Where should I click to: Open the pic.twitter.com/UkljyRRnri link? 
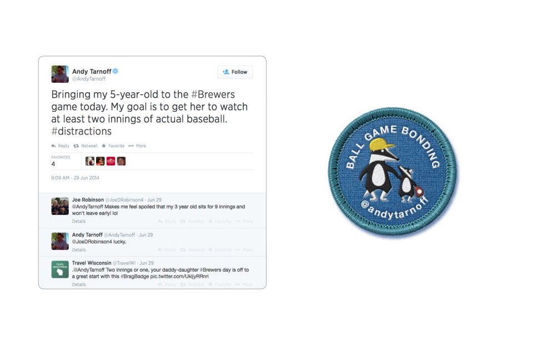tap(179, 276)
